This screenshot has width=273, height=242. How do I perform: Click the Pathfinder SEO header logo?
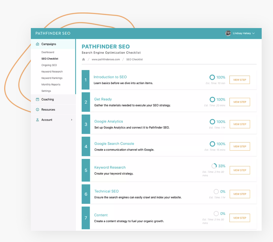click(x=53, y=33)
